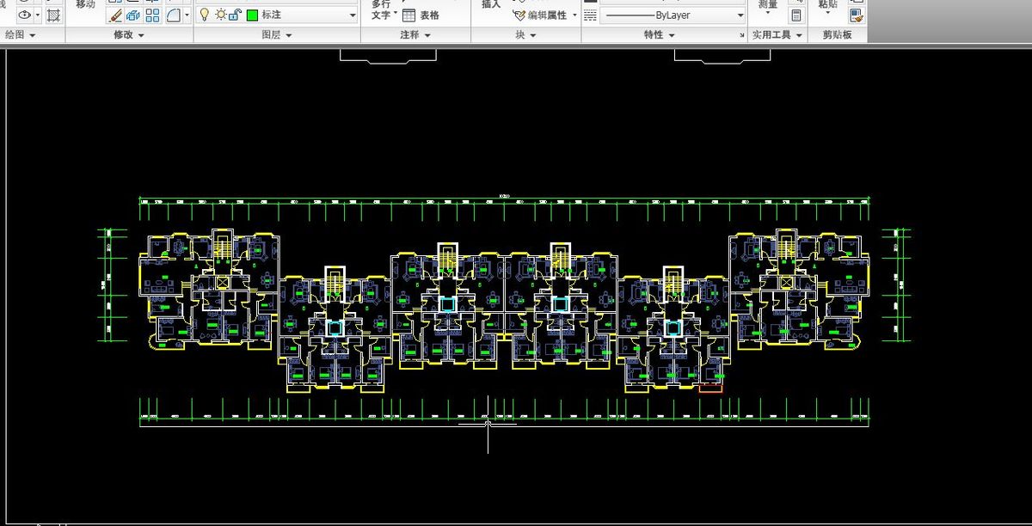Click the match properties paintbrush icon
The height and width of the screenshot is (526, 1032).
point(856,15)
